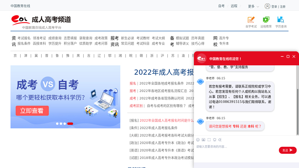Open the 考试大纲 navigation item
299x168 pixels.
click(x=158, y=38)
